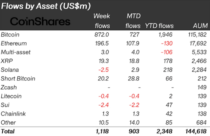Image resolution: width=210 pixels, height=136 pixels.
Task: Click the XRP row label
Action: (x=7, y=61)
